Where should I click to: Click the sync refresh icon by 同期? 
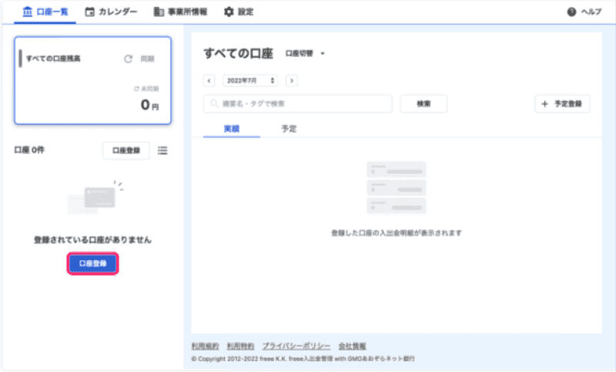(x=128, y=59)
